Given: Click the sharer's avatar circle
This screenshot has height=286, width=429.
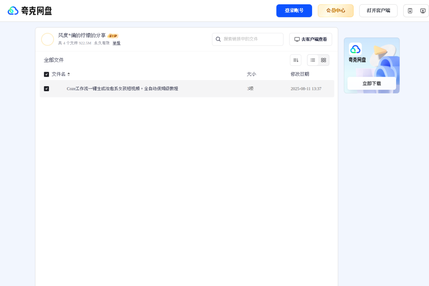Looking at the screenshot, I should point(48,39).
